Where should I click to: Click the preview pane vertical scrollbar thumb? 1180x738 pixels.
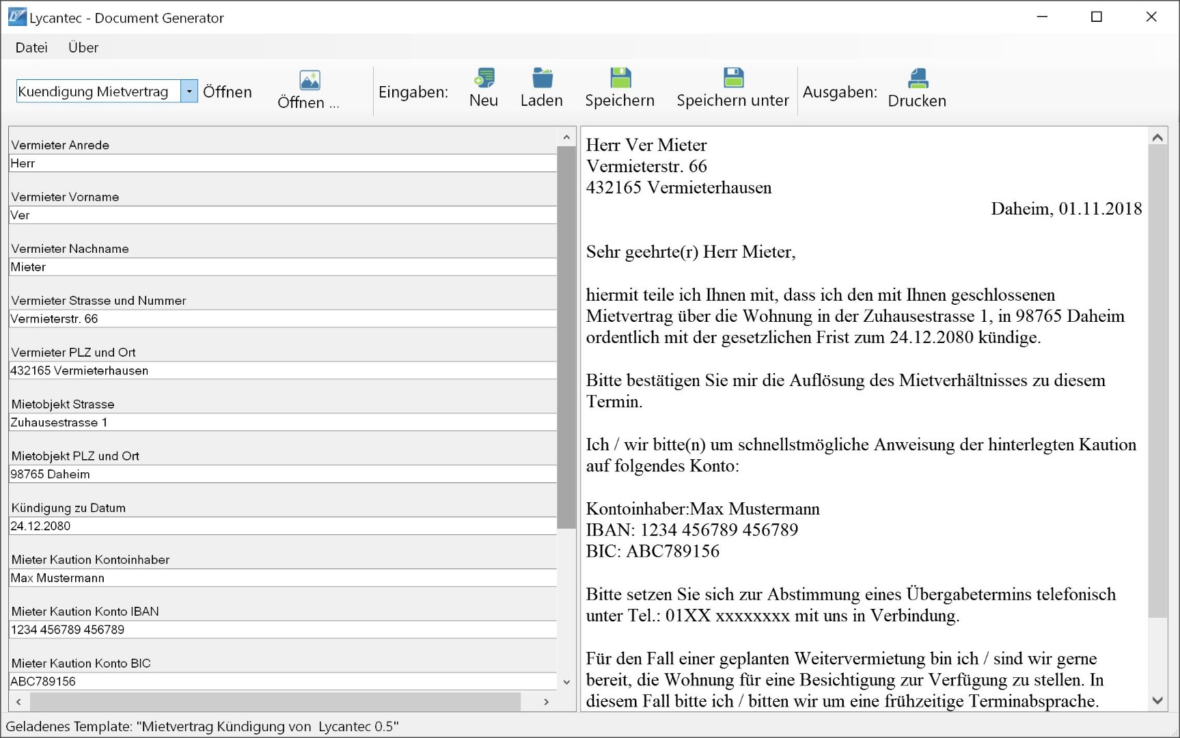click(x=1157, y=381)
